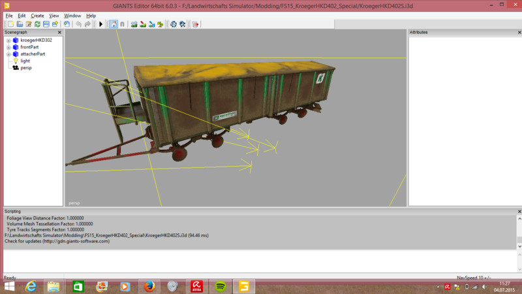Viewport: 522px width, 294px height.
Task: Reload the scene with green arrows icon
Action: point(37,24)
